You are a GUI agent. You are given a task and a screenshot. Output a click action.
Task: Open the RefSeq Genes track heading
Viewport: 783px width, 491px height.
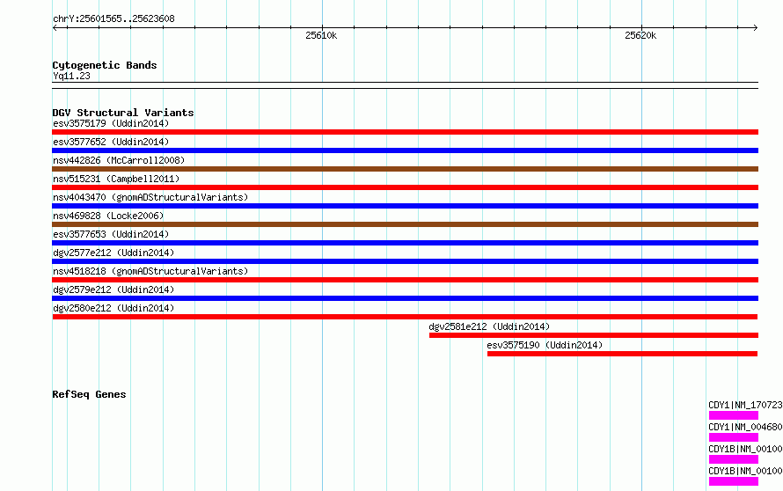pos(89,394)
